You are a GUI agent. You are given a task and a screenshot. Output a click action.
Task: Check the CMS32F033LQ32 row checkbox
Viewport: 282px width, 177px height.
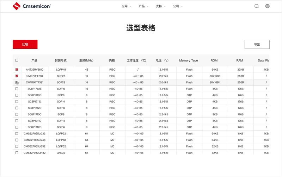pyautogui.click(x=17, y=146)
